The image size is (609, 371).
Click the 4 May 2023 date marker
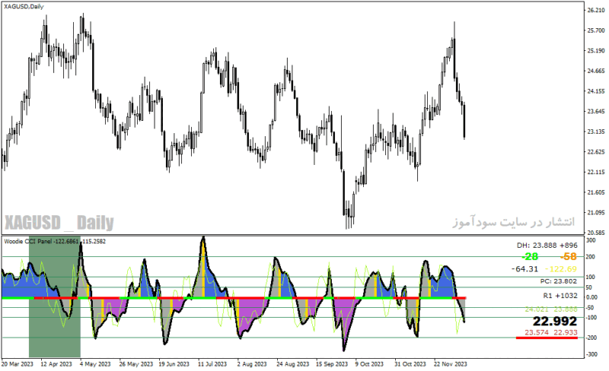[95, 364]
